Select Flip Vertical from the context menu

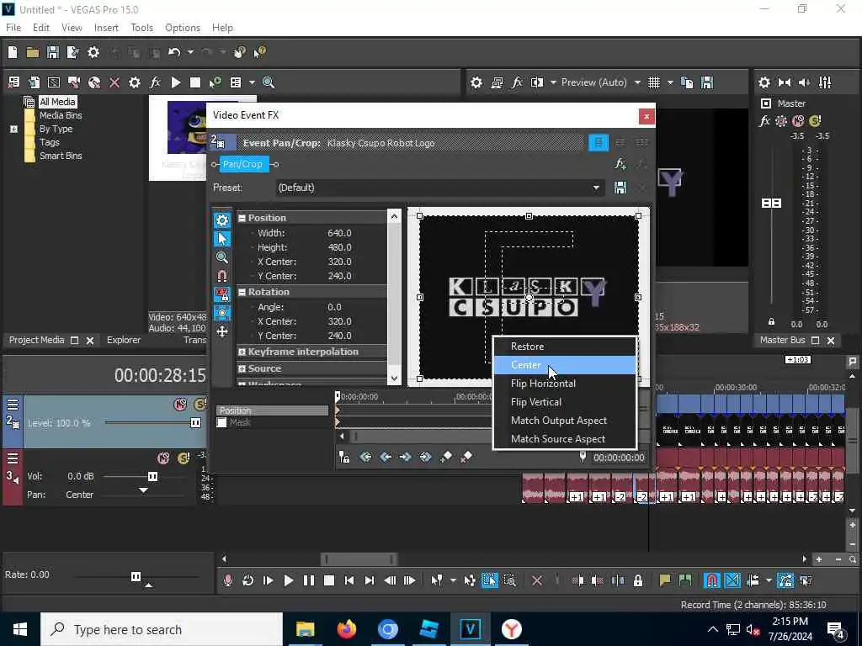[x=565, y=402]
